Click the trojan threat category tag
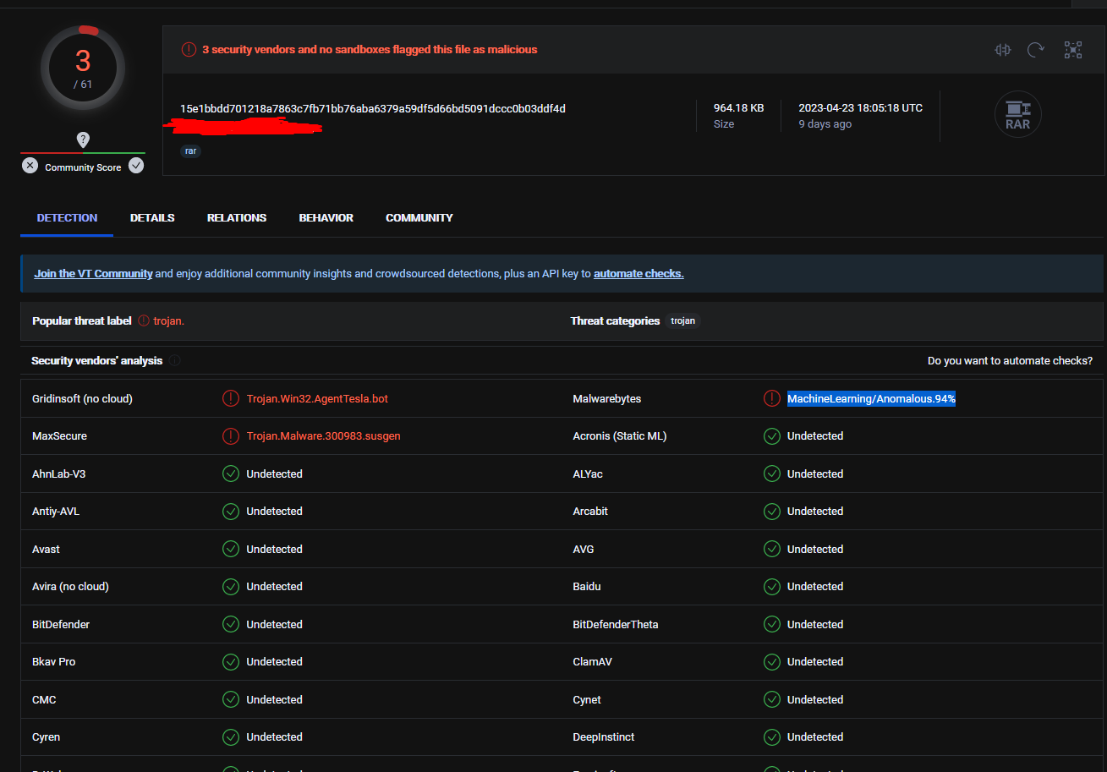This screenshot has width=1107, height=772. coord(682,321)
